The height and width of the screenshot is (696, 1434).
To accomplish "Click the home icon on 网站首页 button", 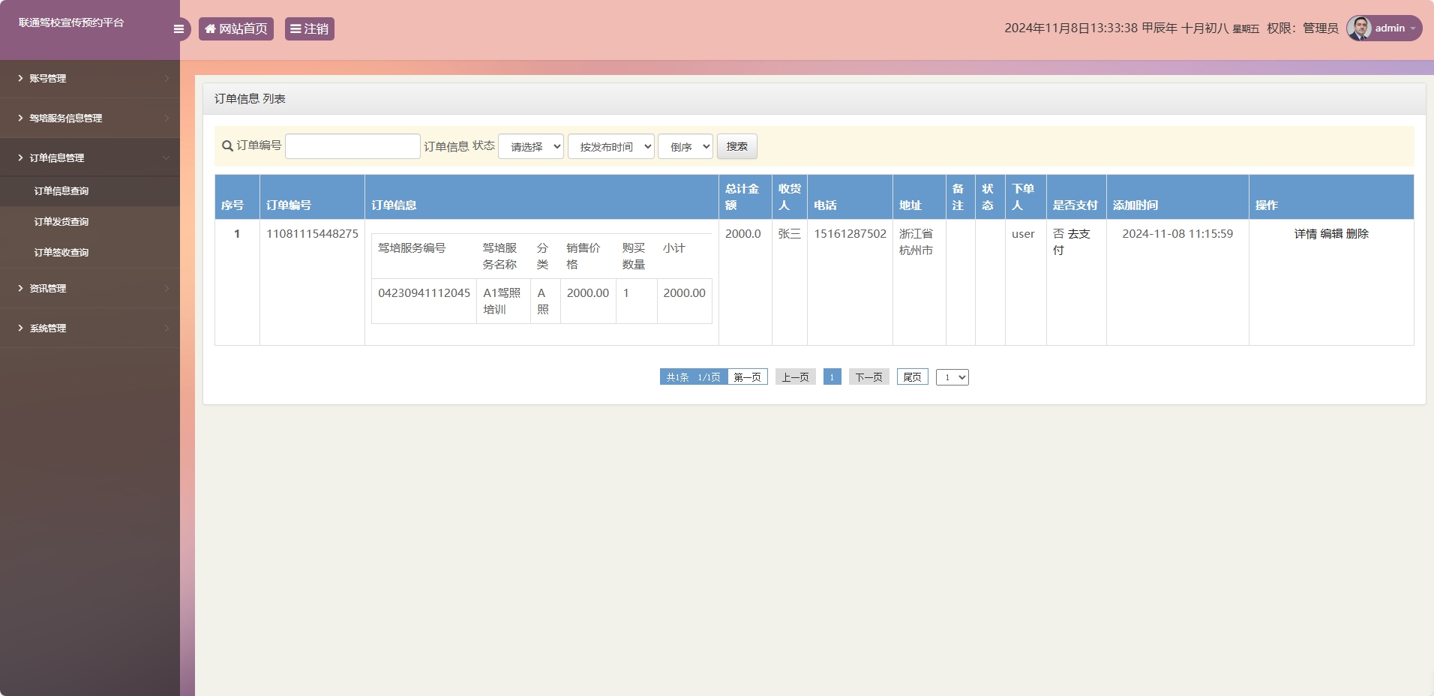I will coord(210,28).
